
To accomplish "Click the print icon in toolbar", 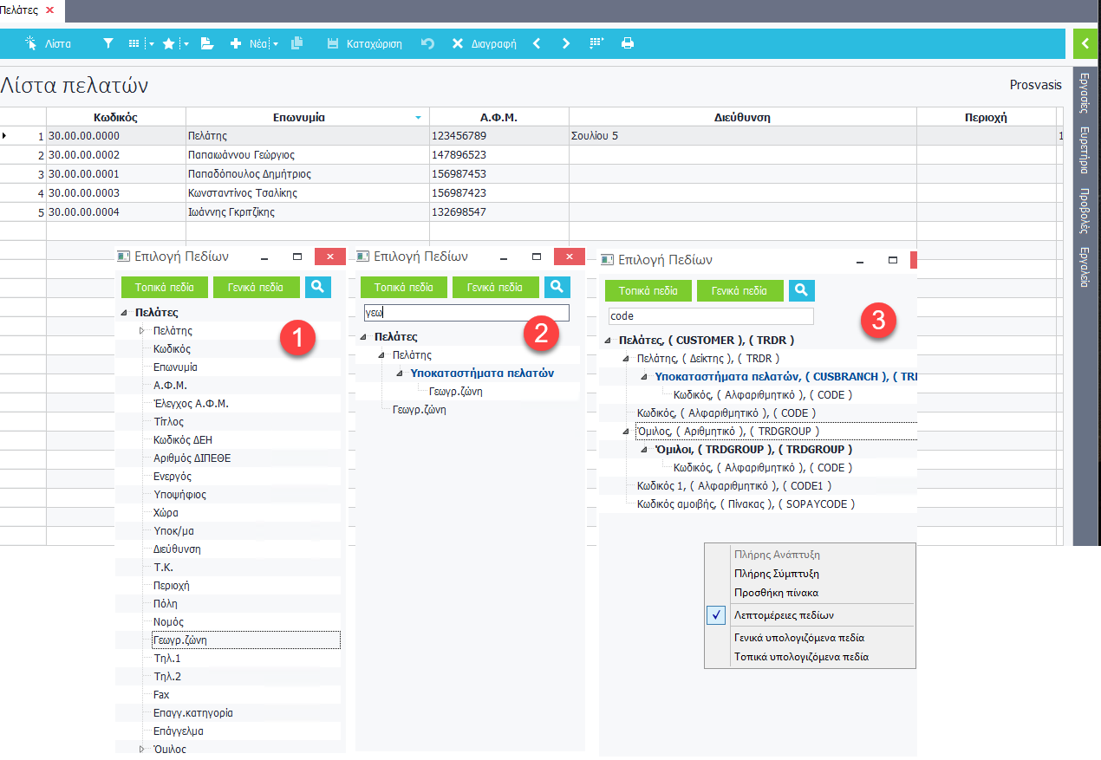I will click(628, 43).
